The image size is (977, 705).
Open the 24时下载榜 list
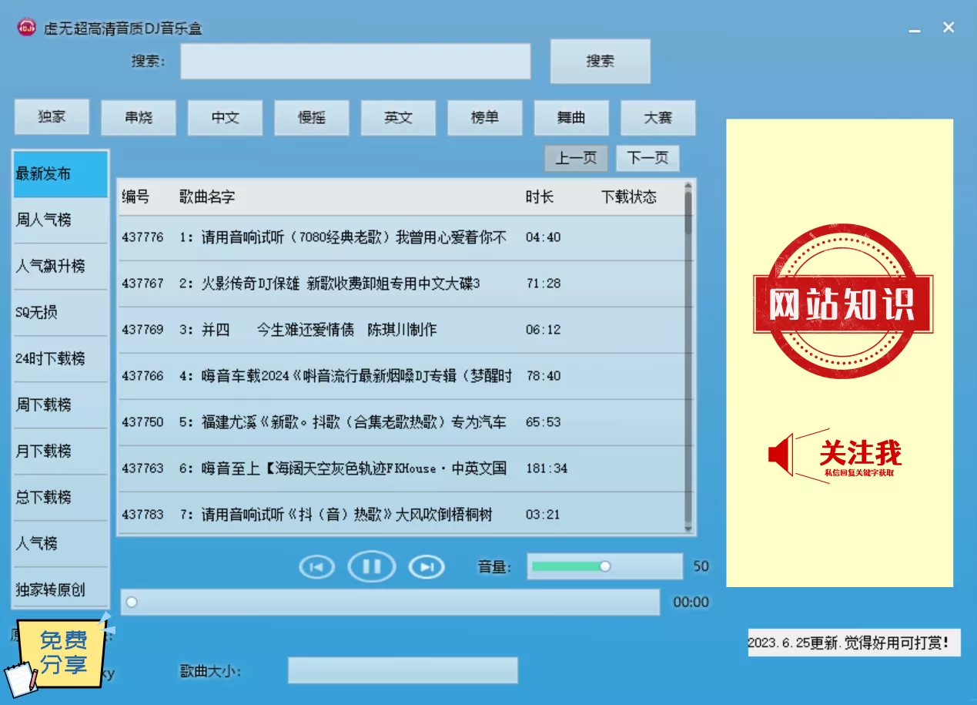pyautogui.click(x=61, y=359)
